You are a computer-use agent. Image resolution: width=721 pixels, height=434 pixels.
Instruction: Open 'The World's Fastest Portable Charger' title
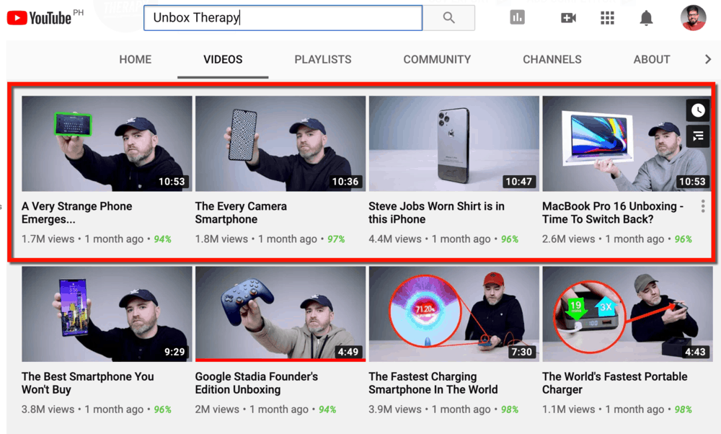tap(615, 383)
